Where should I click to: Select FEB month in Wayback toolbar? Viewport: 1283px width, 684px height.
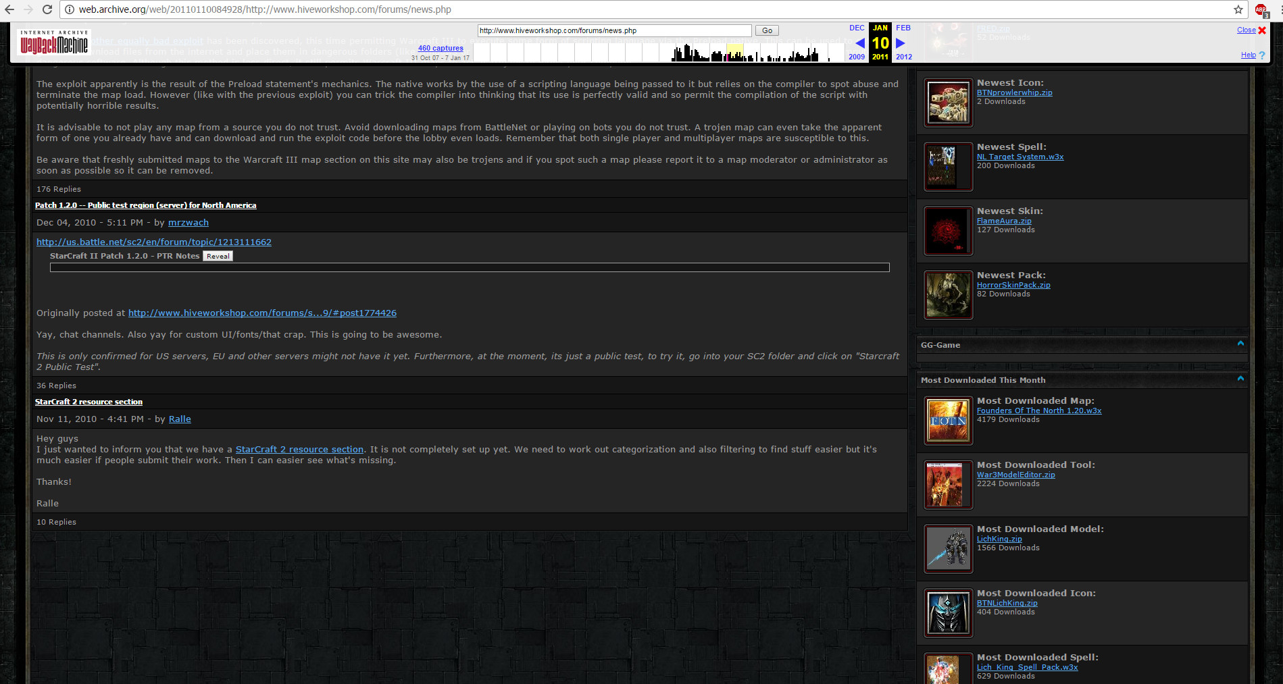903,28
